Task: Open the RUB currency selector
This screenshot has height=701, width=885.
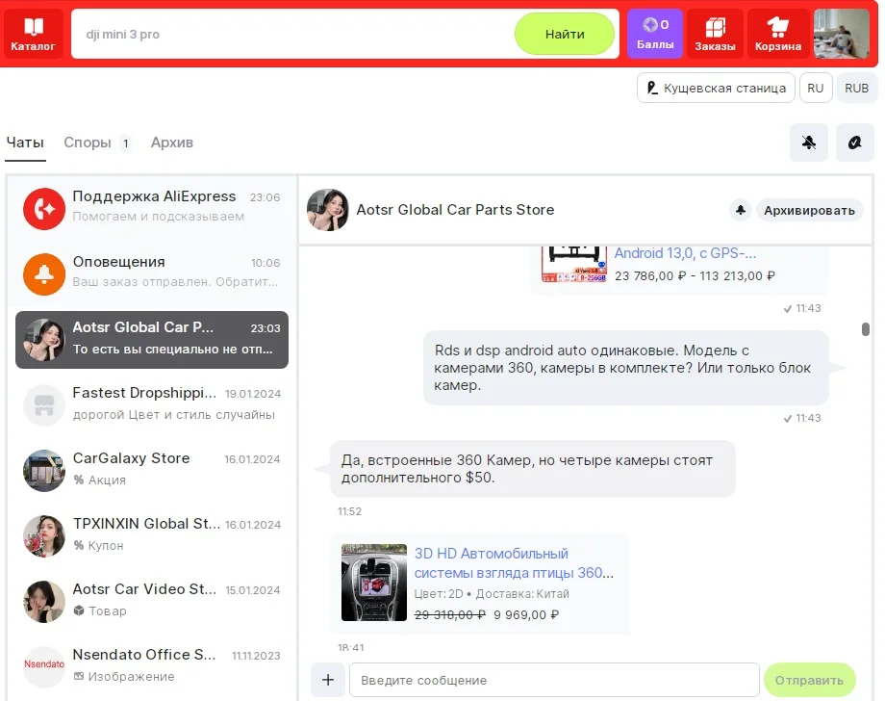Action: 856,89
